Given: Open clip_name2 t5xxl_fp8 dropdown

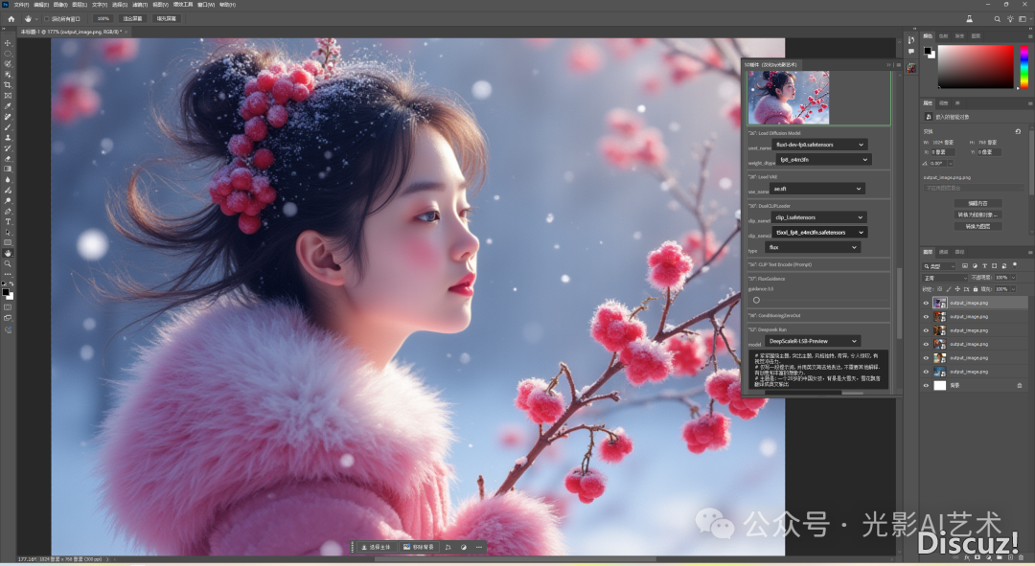Looking at the screenshot, I should 819,232.
